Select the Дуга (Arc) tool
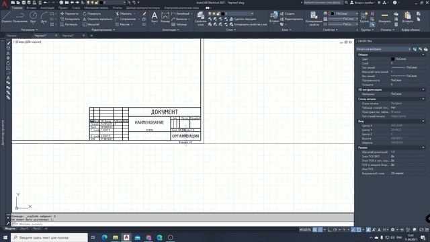 pyautogui.click(x=44, y=17)
